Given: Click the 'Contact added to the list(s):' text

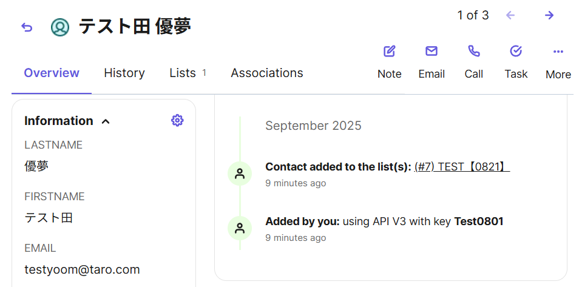Looking at the screenshot, I should [x=338, y=167].
